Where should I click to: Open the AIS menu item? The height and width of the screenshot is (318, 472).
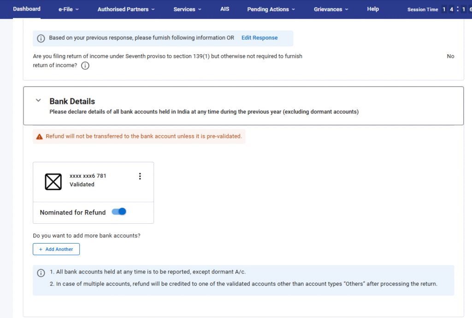pyautogui.click(x=224, y=9)
